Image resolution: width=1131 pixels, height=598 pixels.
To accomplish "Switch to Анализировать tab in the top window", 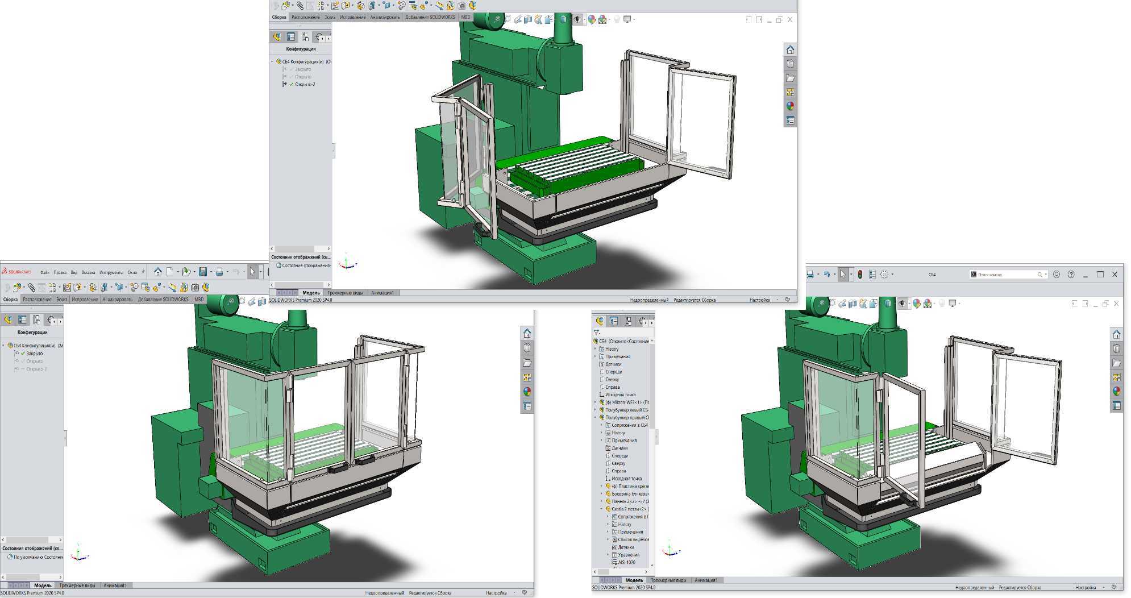I will [x=385, y=17].
